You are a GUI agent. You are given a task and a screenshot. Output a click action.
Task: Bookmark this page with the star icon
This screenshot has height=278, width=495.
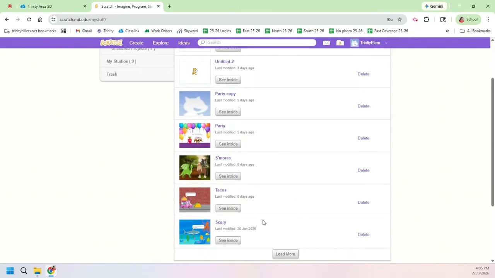click(400, 19)
